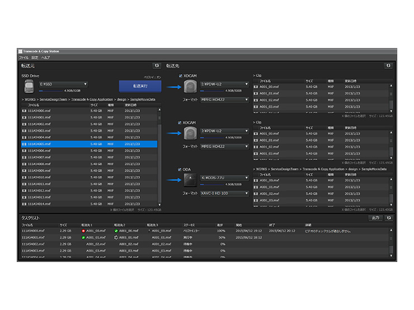Click the SSD Drive device icon
This screenshot has width=414, height=310.
coord(29,86)
